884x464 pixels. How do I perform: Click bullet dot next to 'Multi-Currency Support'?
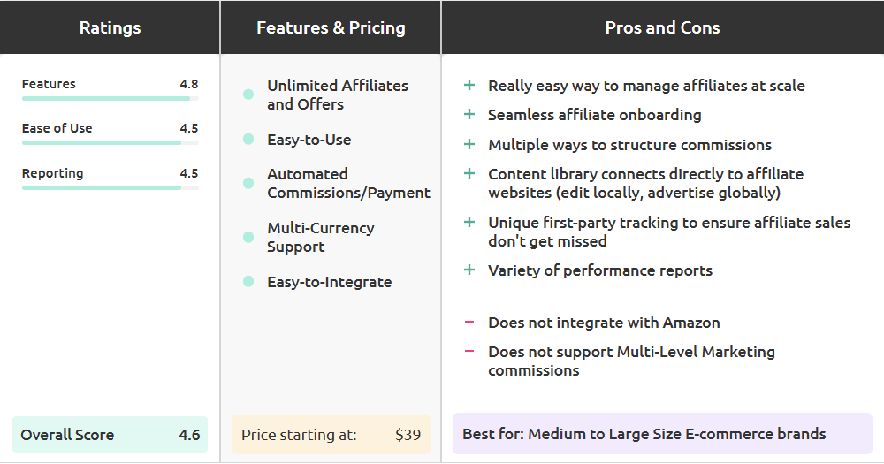(248, 237)
